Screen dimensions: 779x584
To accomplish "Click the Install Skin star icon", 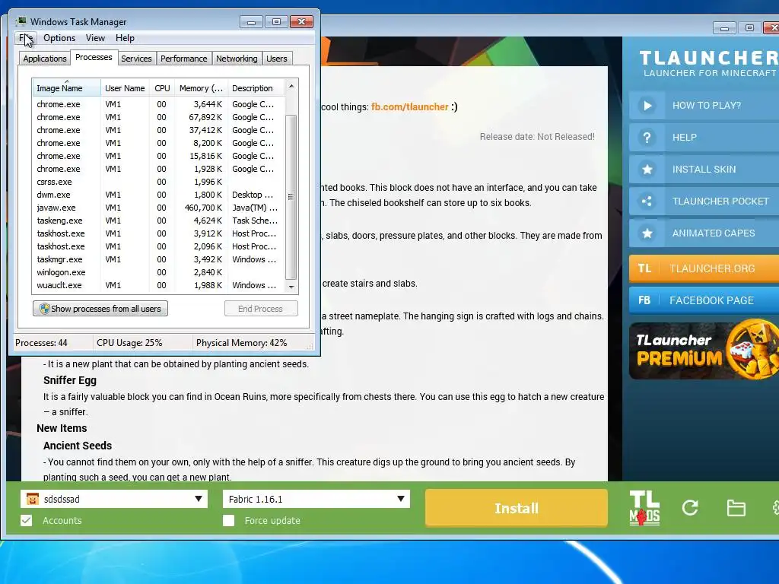I will point(647,170).
